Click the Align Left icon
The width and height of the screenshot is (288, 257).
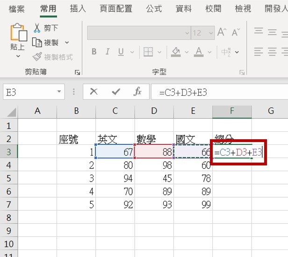point(259,51)
